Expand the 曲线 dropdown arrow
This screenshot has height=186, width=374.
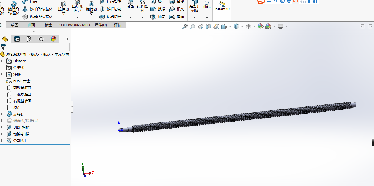207,18
